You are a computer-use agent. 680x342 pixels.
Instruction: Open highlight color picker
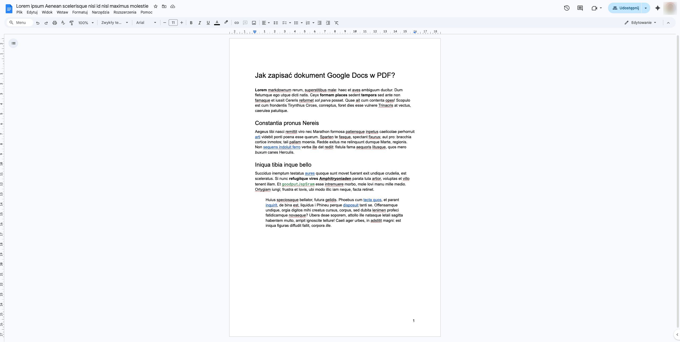pyautogui.click(x=226, y=23)
